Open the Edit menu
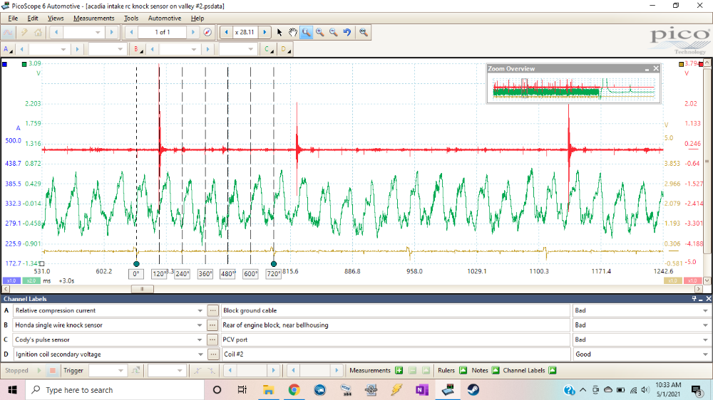The width and height of the screenshot is (713, 400). (33, 19)
